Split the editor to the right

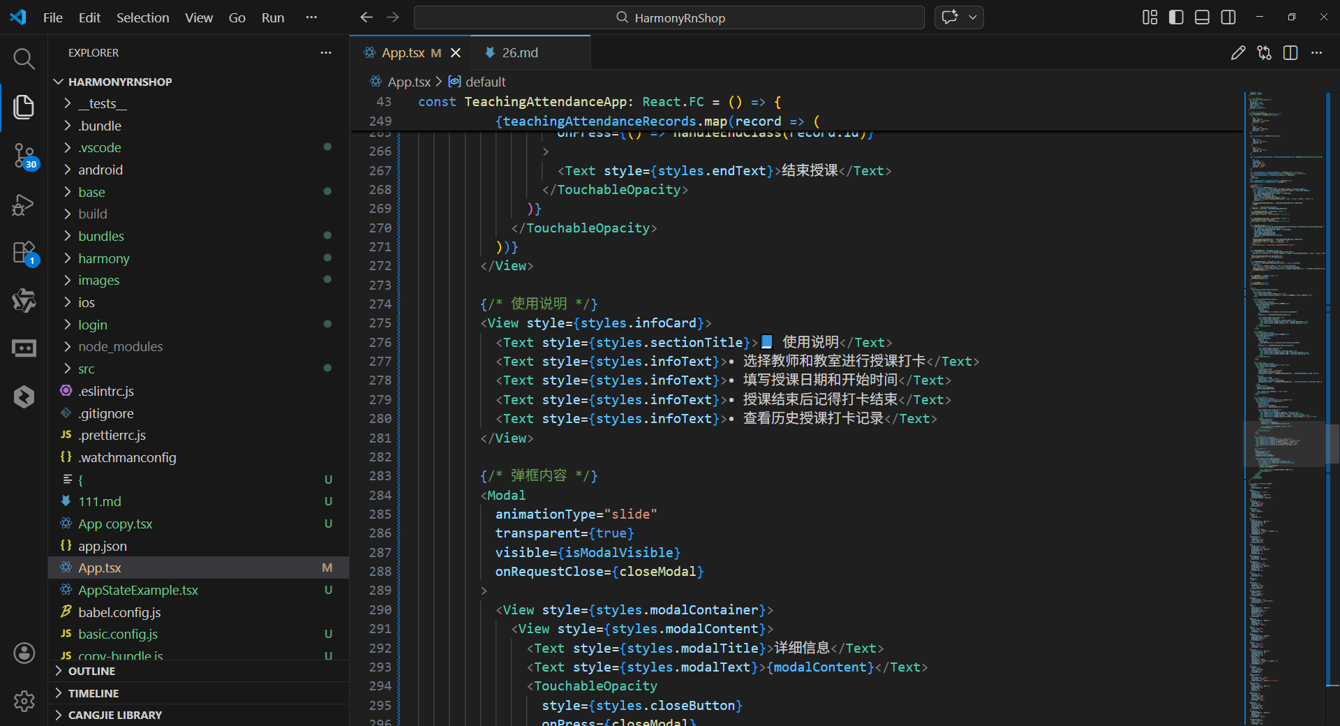pyautogui.click(x=1290, y=53)
